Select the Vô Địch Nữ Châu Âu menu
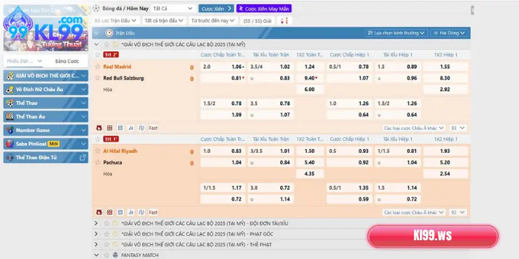 coord(45,89)
